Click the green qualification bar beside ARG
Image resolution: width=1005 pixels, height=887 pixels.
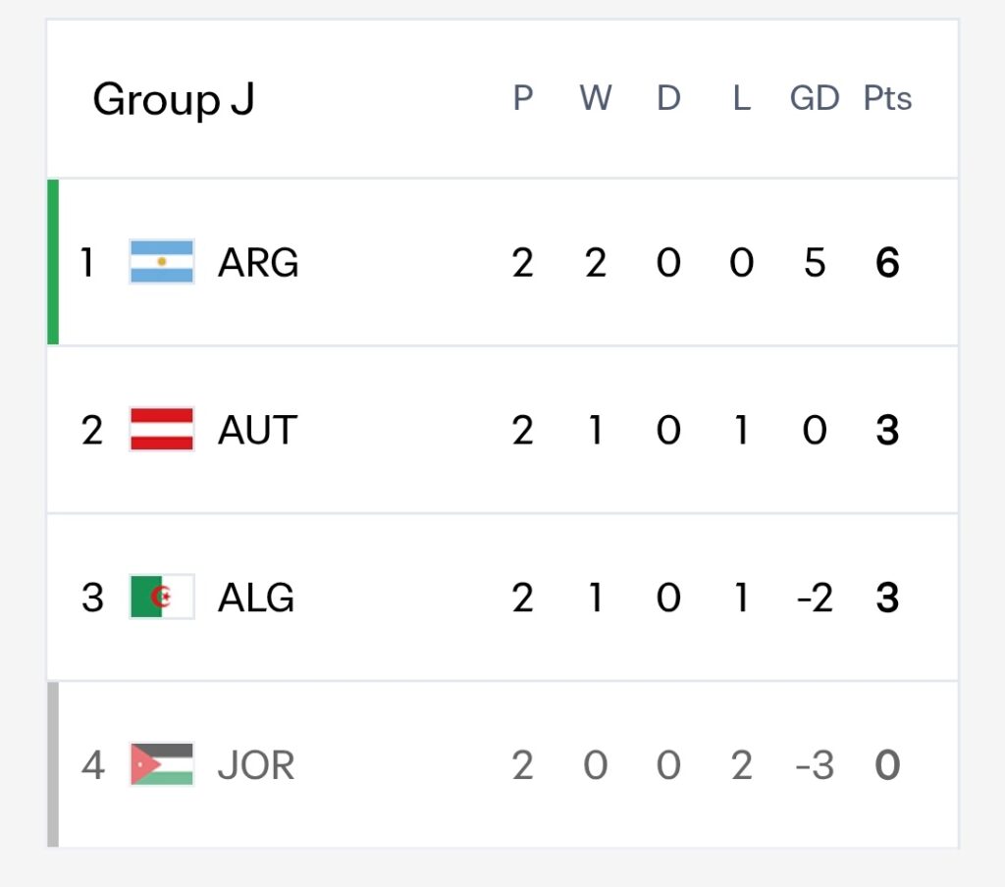pos(53,261)
